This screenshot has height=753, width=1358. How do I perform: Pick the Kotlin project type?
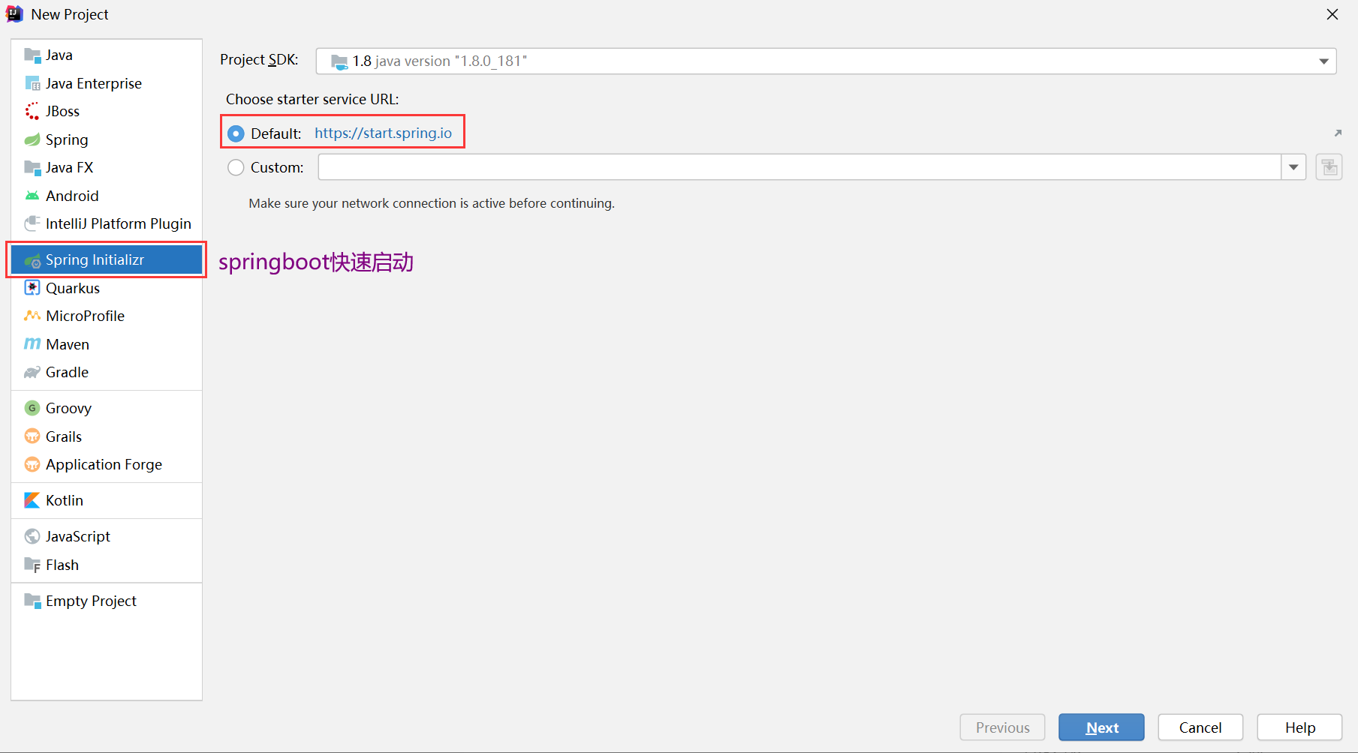(107, 500)
